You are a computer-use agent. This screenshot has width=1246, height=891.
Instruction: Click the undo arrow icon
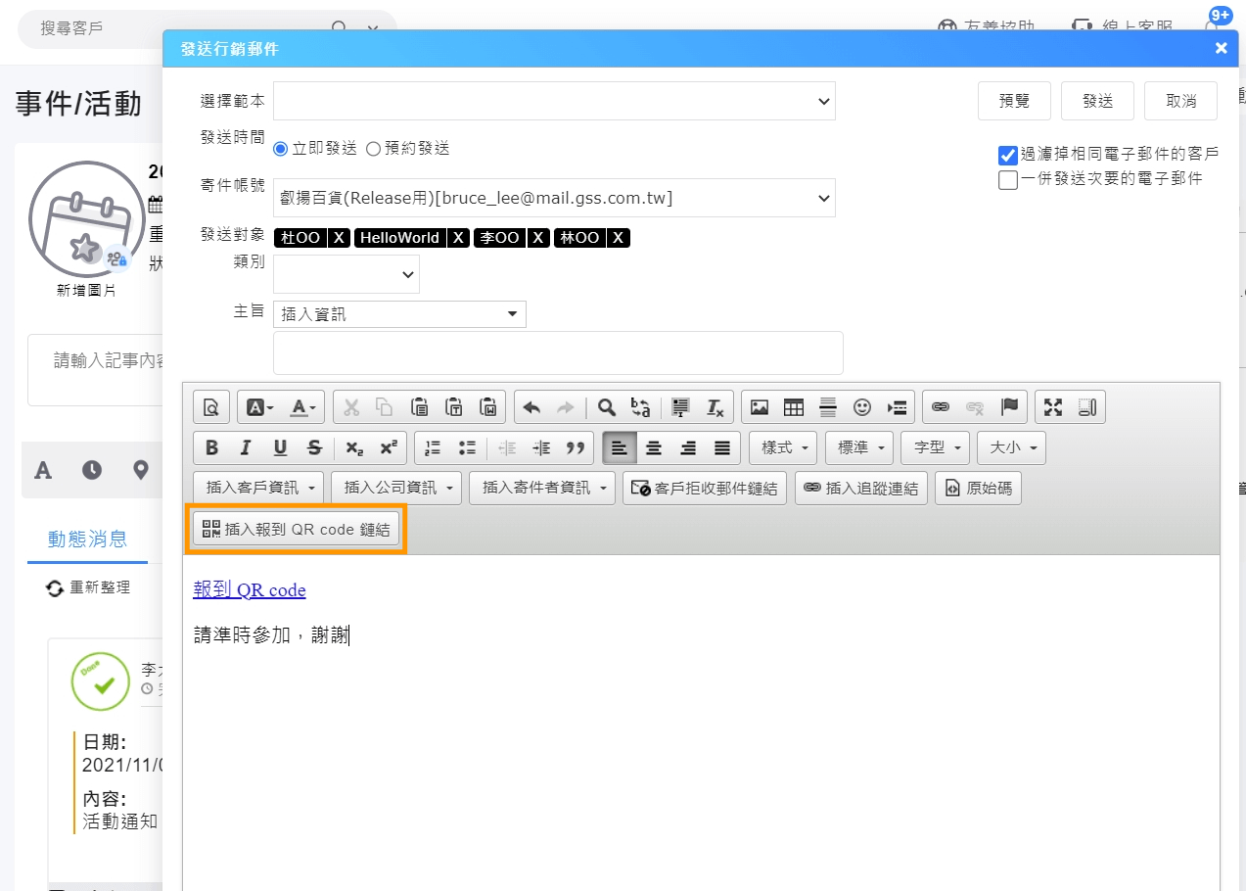[x=531, y=407]
